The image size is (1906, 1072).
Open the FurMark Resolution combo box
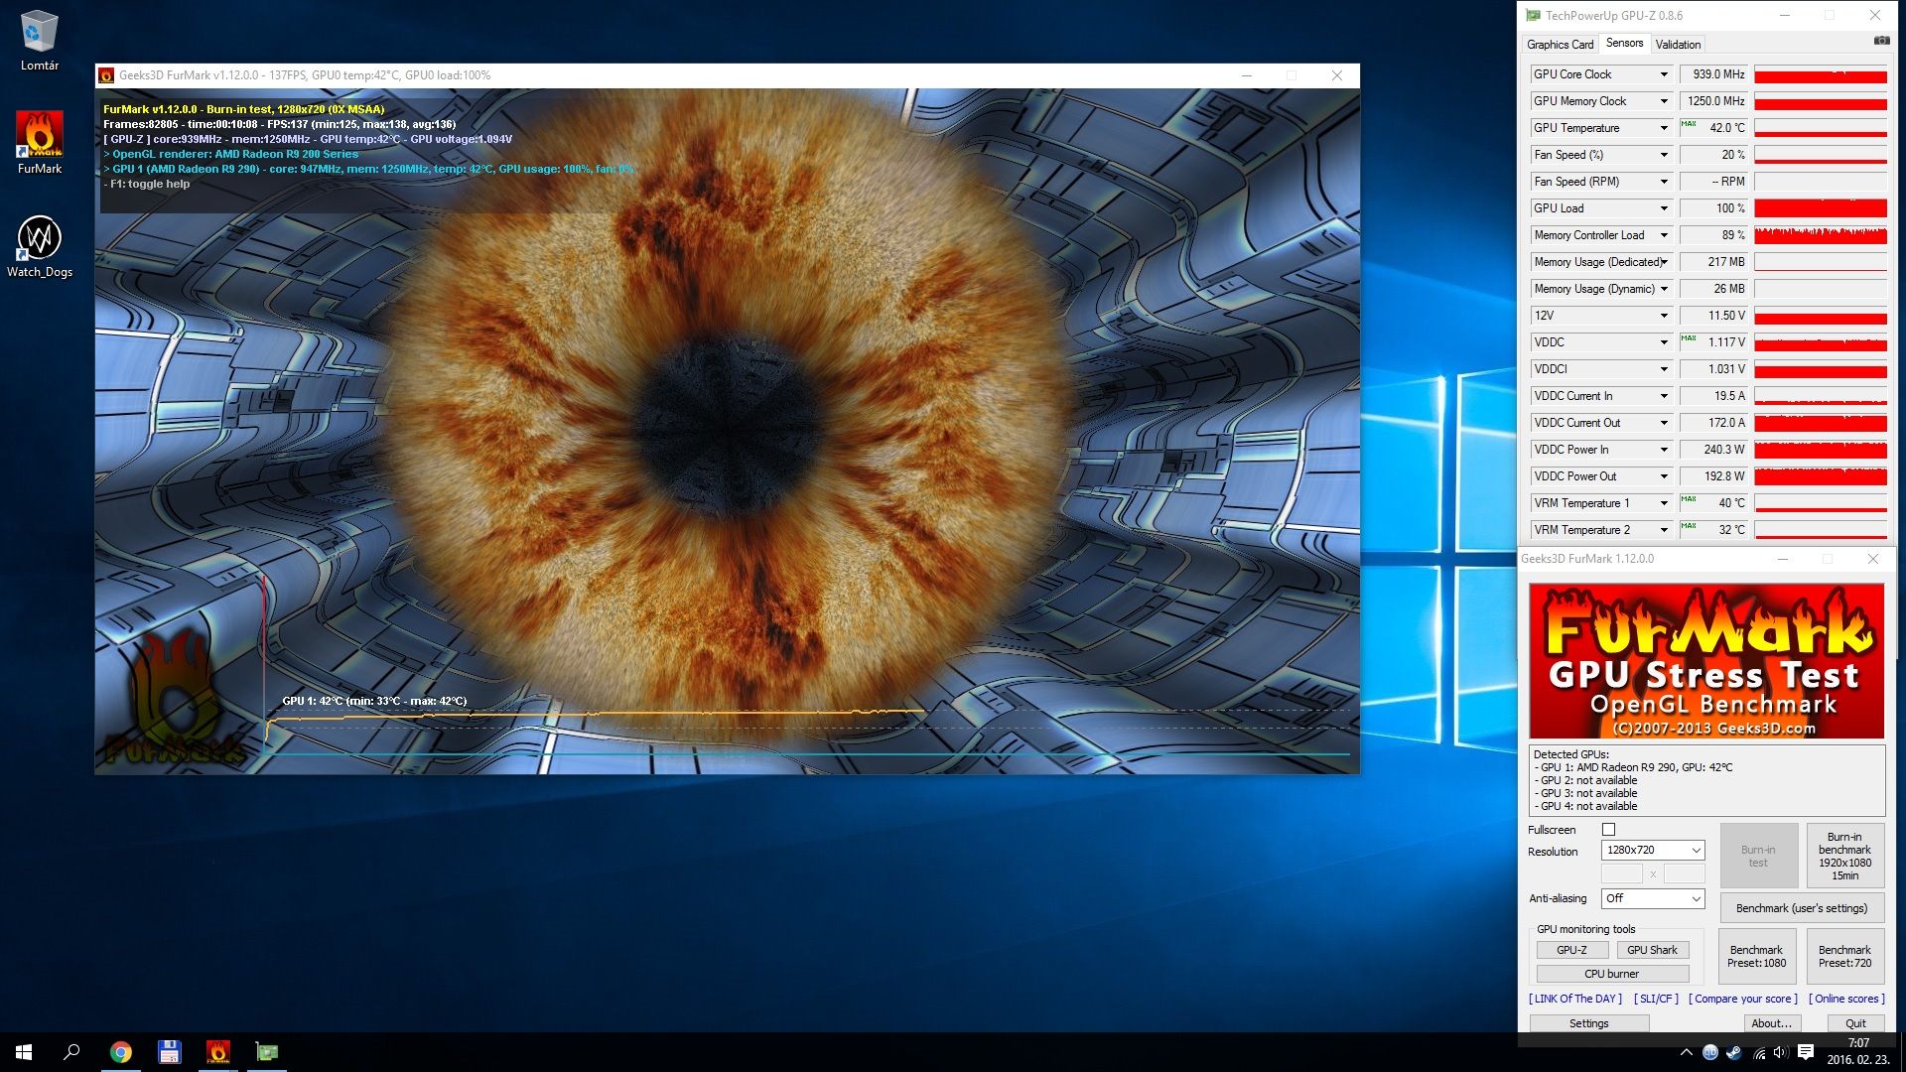pyautogui.click(x=1653, y=850)
